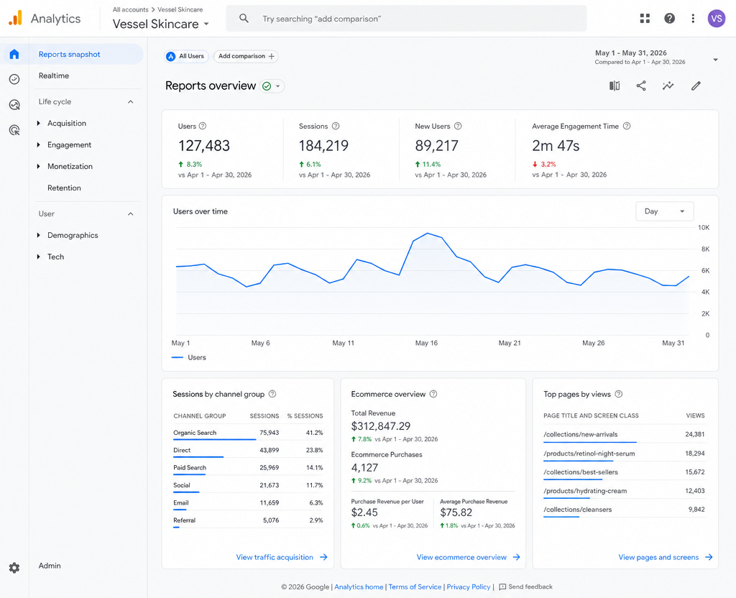This screenshot has height=598, width=736.
Task: Open the Reports clock-check sidebar icon
Action: click(14, 79)
